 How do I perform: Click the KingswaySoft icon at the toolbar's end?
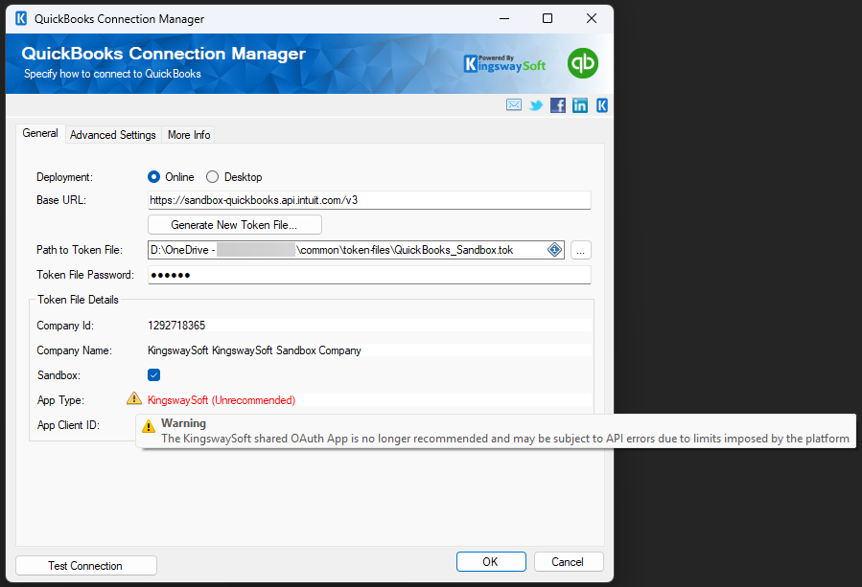tap(601, 105)
